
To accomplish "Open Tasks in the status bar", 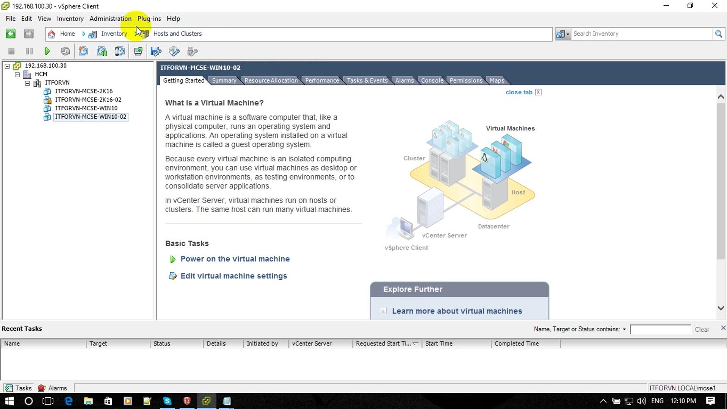I will coord(18,388).
